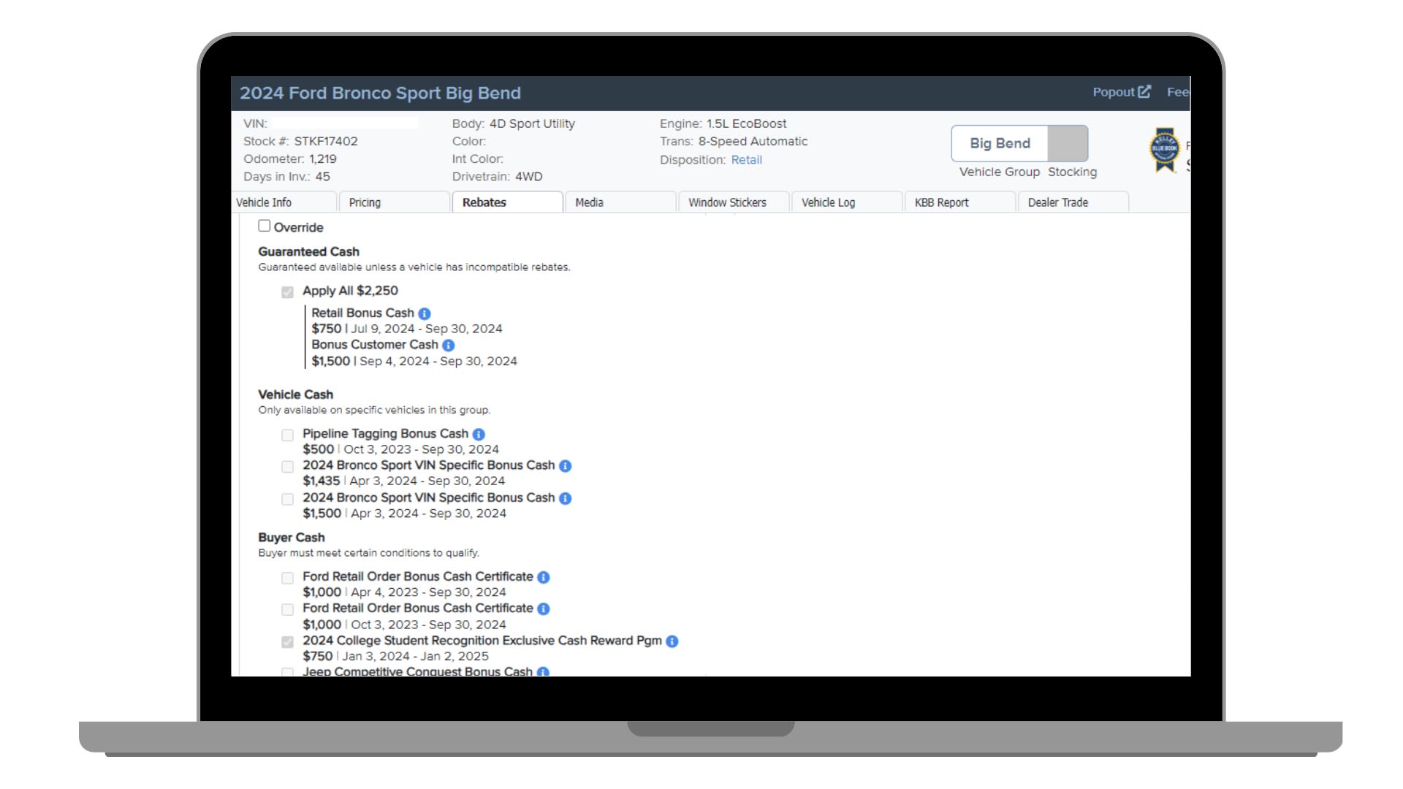Click the Dealer Trade link

tap(1056, 202)
